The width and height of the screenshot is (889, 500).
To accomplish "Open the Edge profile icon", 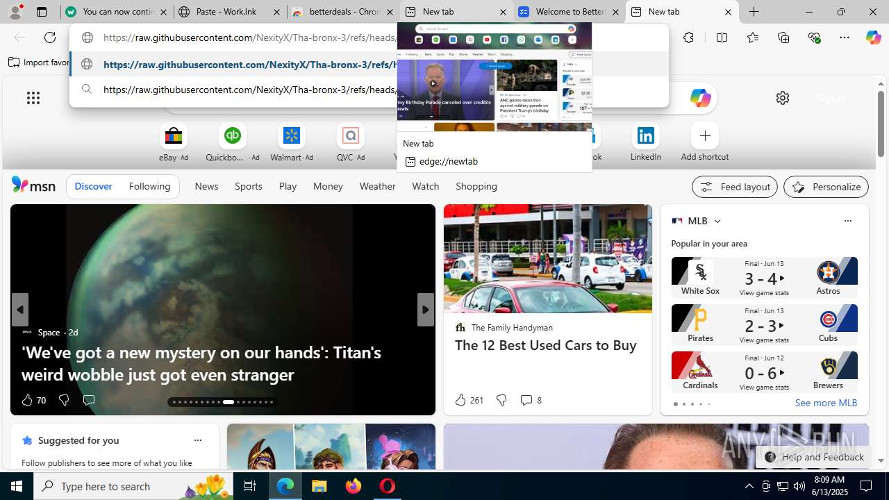I will [x=15, y=12].
